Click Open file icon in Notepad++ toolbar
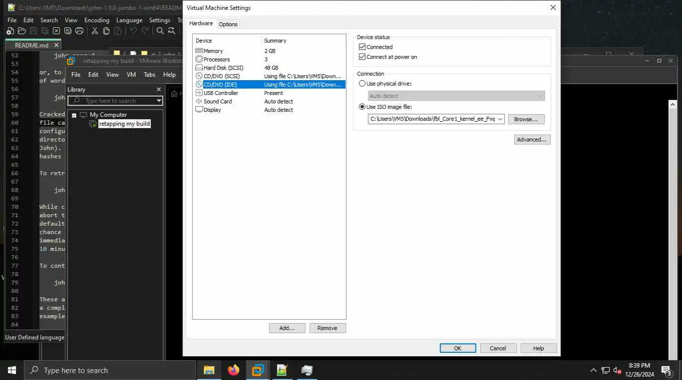 pyautogui.click(x=22, y=31)
